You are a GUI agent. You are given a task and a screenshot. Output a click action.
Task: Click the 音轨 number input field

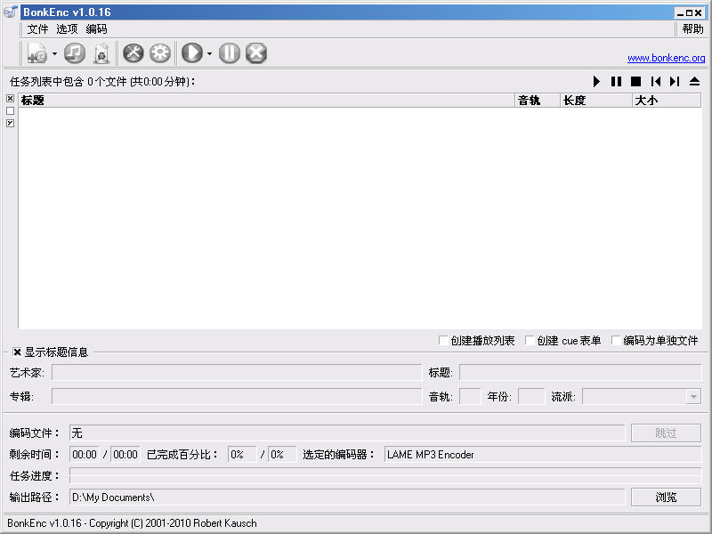(470, 396)
